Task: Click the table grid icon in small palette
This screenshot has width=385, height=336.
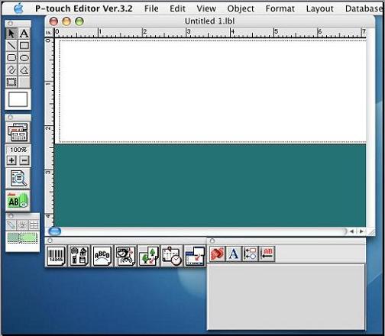Action: tap(34, 225)
